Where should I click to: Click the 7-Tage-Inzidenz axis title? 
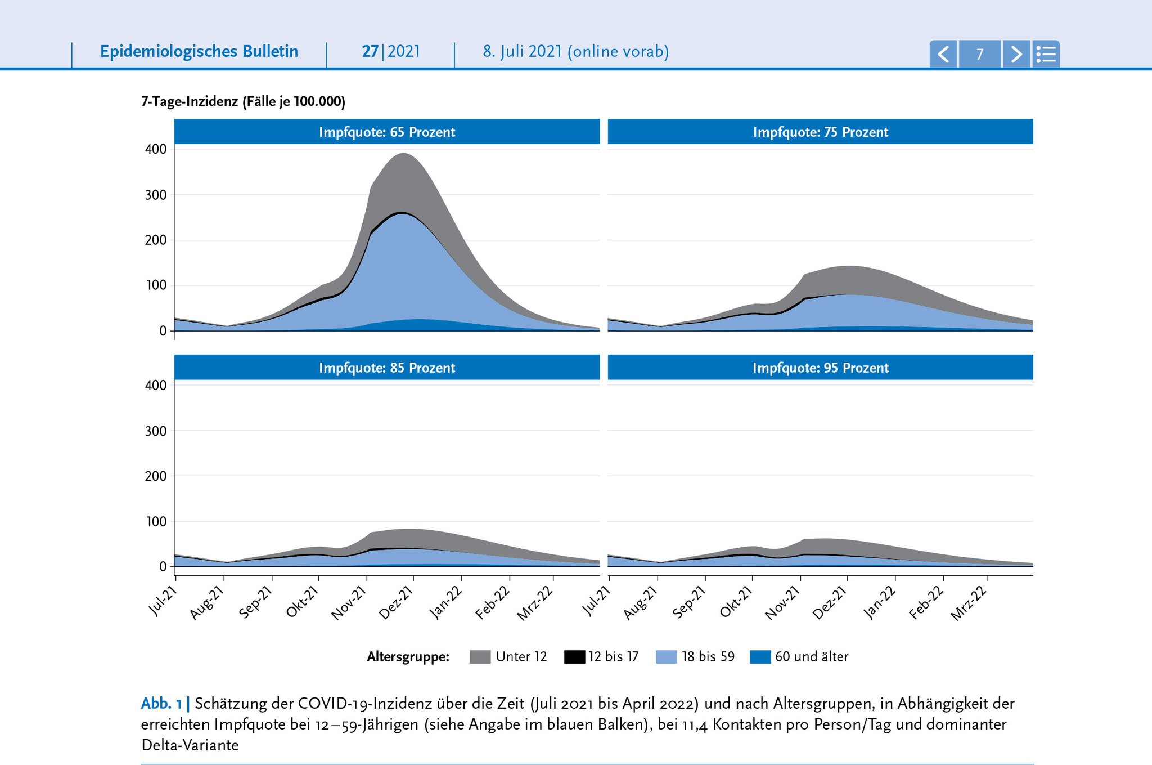coord(243,101)
